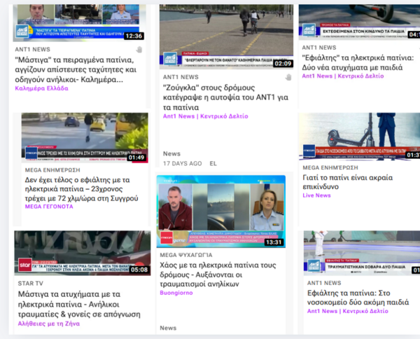
Task: Follow Κεντρικό Δελτίο link under "Εφιάλτης" τα ηλεκτρικά
Action: [x=343, y=76]
